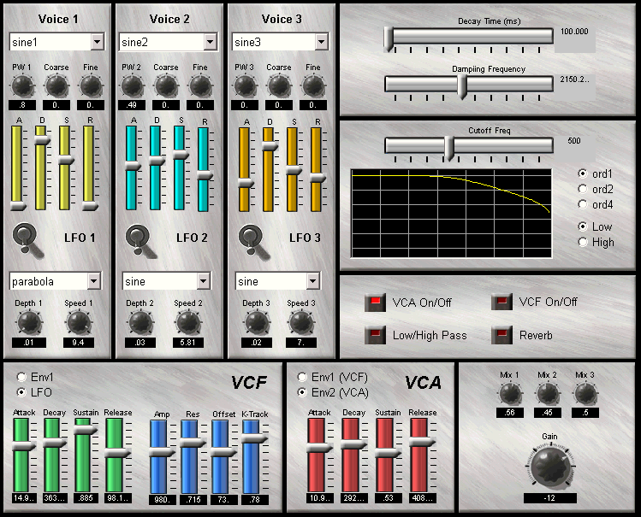Click Voice 2 Fine knob
641x517 pixels.
click(200, 86)
